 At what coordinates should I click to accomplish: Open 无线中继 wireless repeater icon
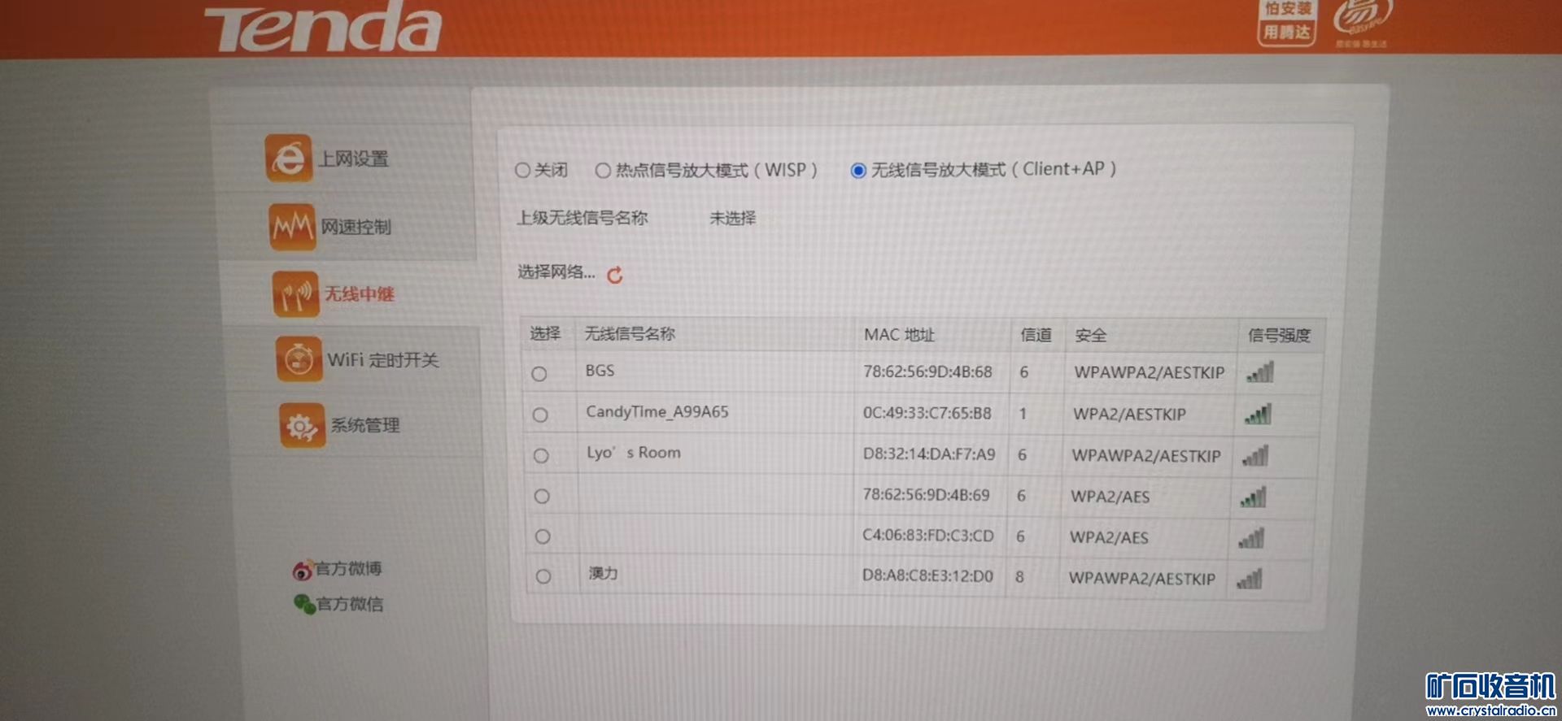[295, 294]
